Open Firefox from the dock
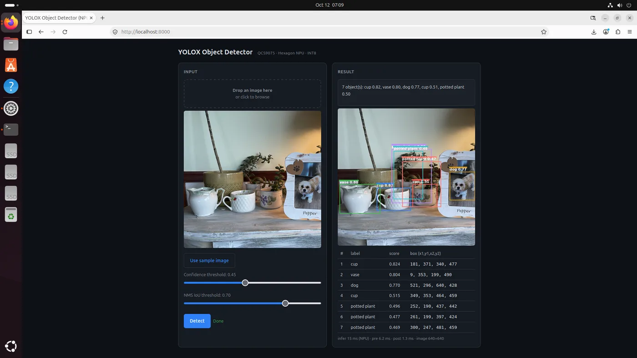 tap(11, 22)
